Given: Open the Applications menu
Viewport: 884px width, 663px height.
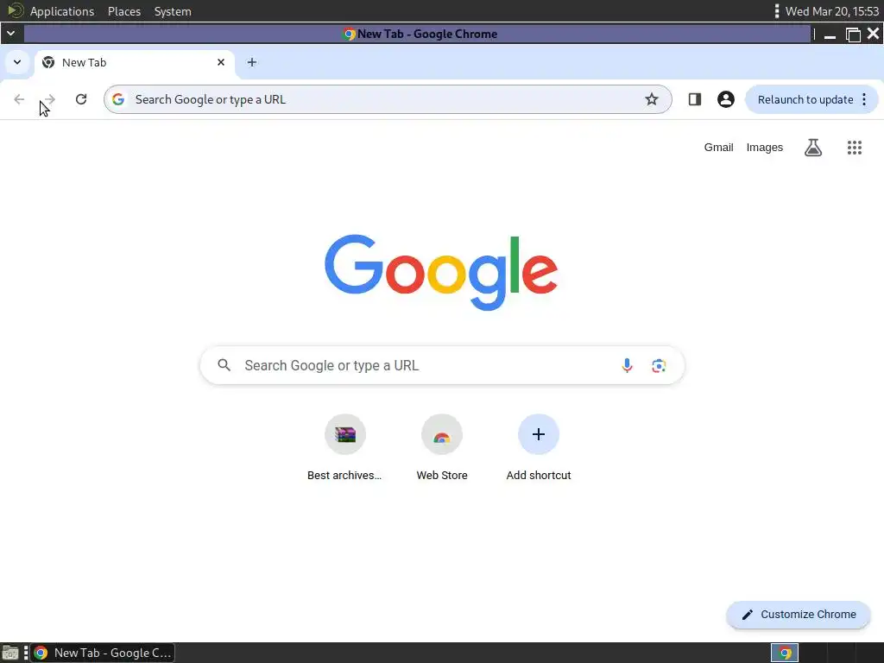Looking at the screenshot, I should click(x=62, y=11).
